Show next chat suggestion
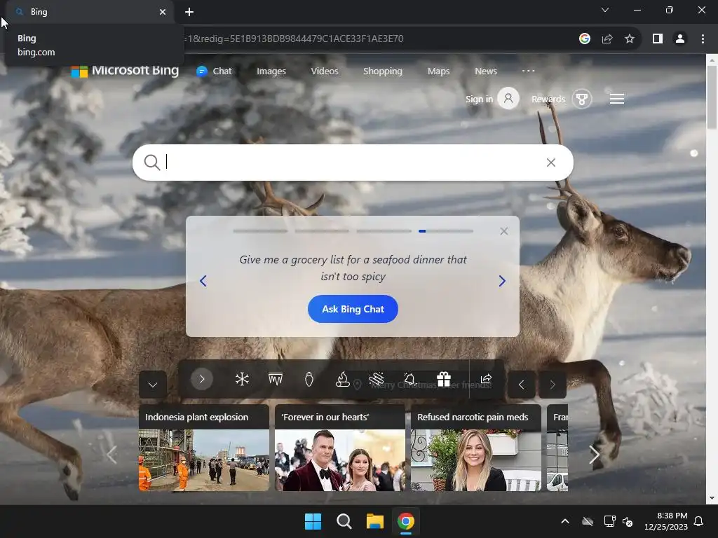This screenshot has height=538, width=718. pos(502,280)
